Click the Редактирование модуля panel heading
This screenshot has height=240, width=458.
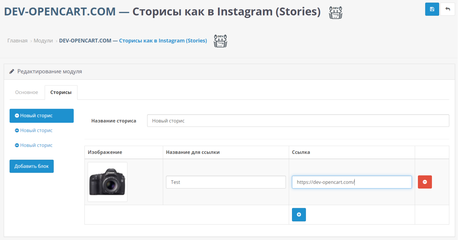pyautogui.click(x=50, y=71)
